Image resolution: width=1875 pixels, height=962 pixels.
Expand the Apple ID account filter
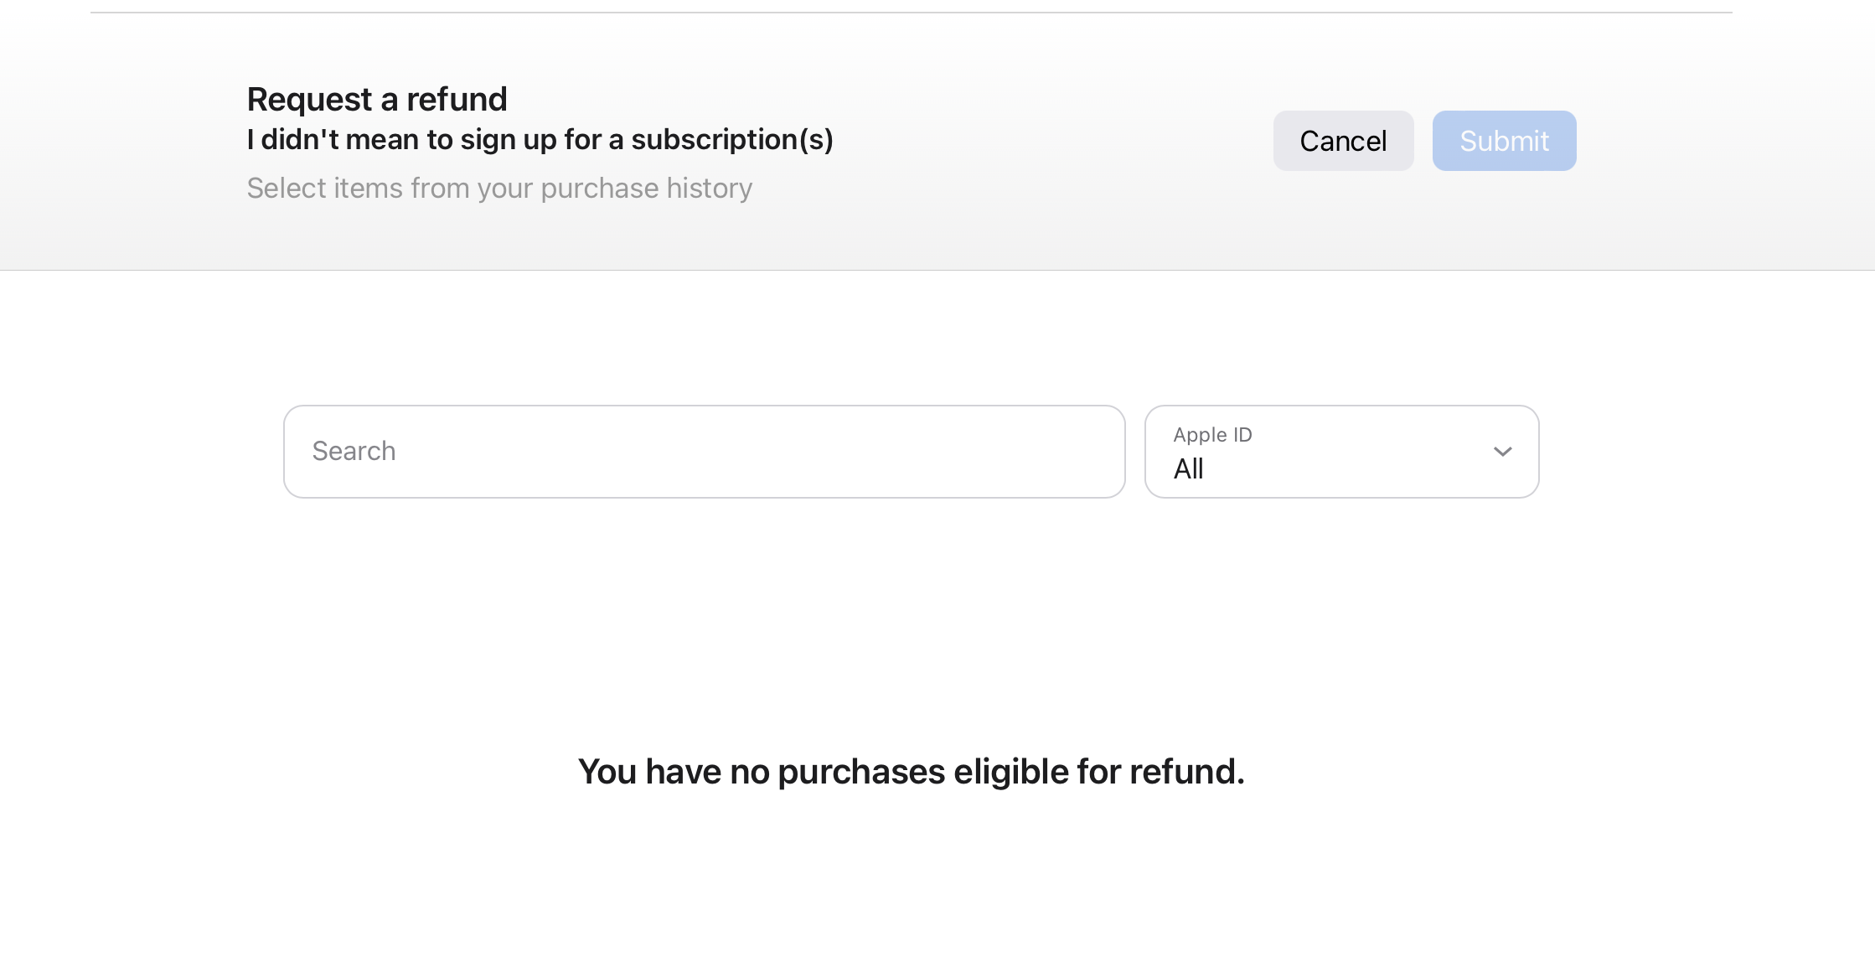(1341, 452)
